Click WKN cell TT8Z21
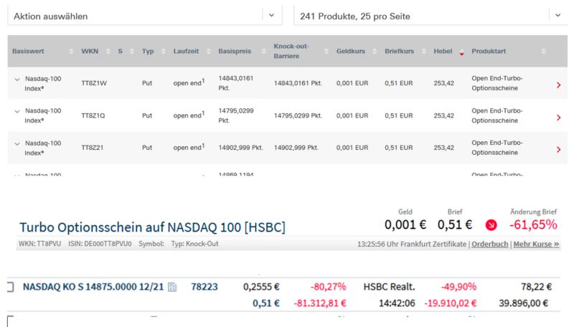This screenshot has height=327, width=569. (x=93, y=148)
